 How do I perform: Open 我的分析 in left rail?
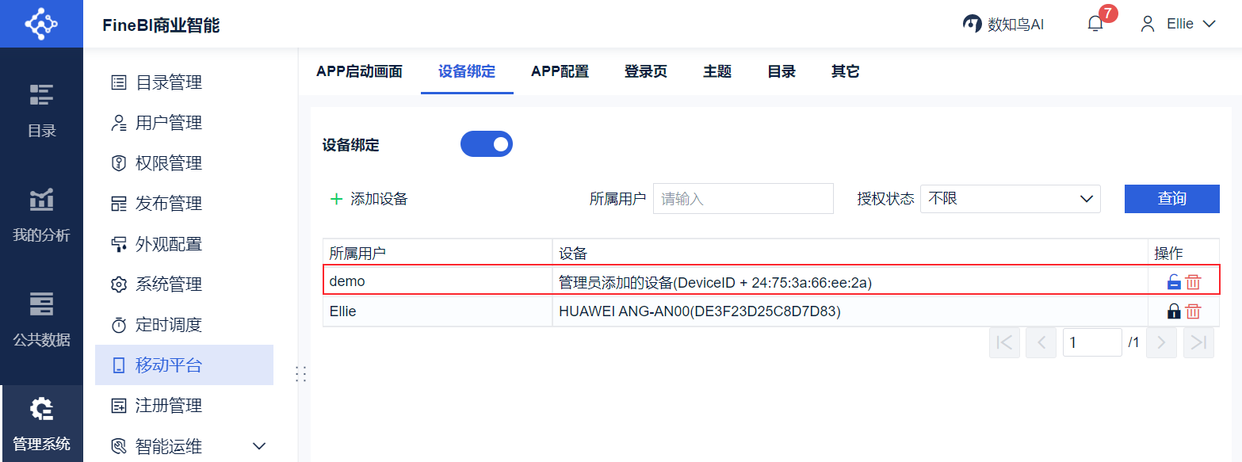point(41,215)
